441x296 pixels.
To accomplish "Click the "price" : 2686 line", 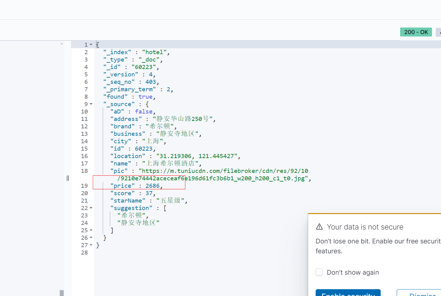I will (136, 186).
